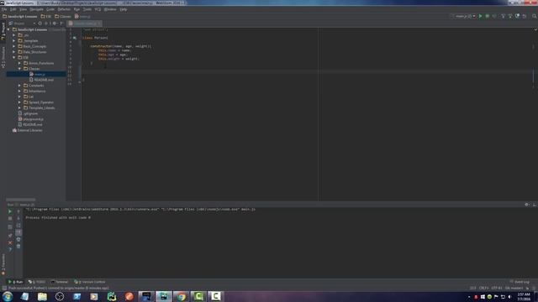Select .gitignore file in tree

click(28, 113)
